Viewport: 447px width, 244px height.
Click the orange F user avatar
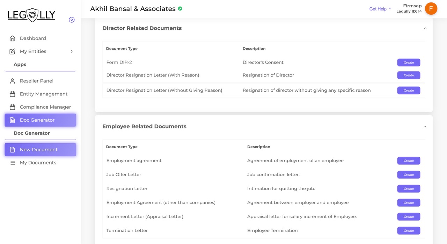(431, 9)
